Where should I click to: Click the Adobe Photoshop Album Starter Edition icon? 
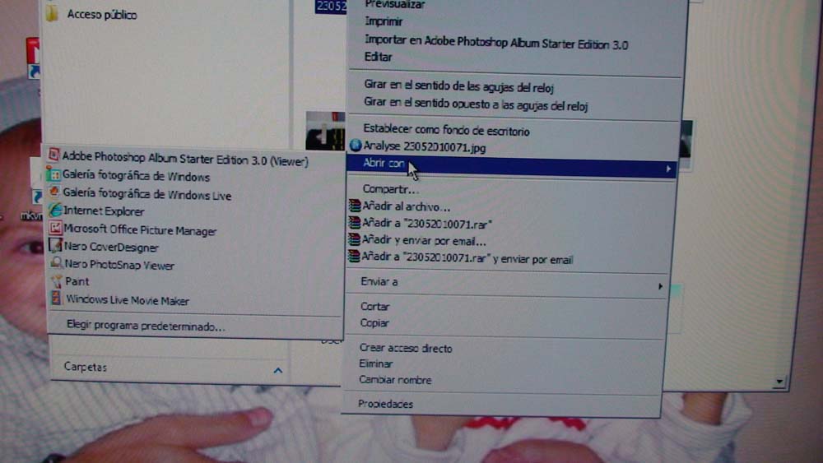pyautogui.click(x=53, y=155)
